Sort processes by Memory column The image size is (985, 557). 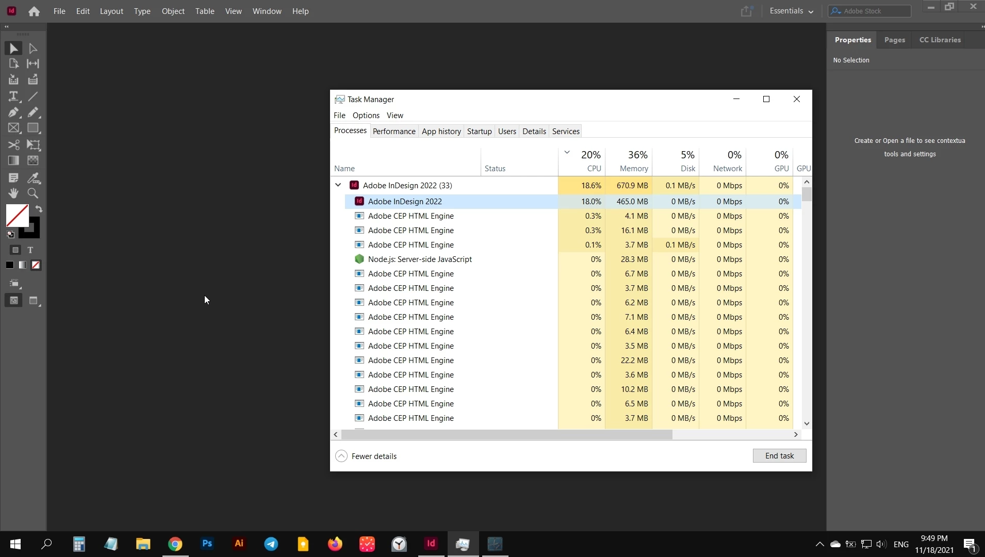click(629, 161)
